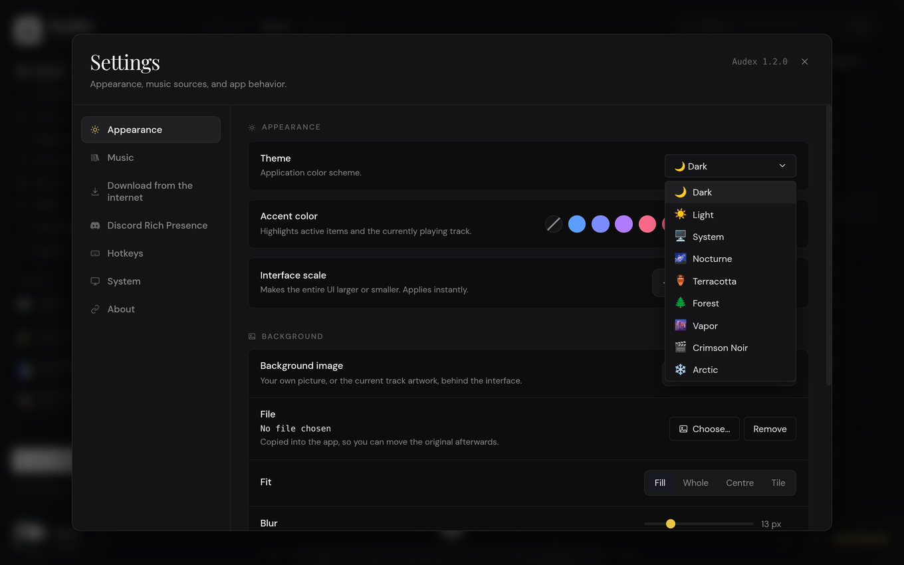Click the sun icon next to Appearance tab

95,130
